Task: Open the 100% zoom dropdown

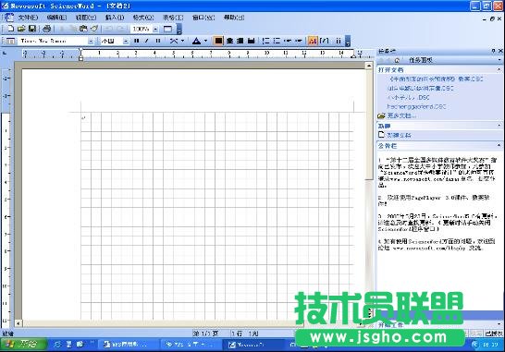Action: (155, 30)
